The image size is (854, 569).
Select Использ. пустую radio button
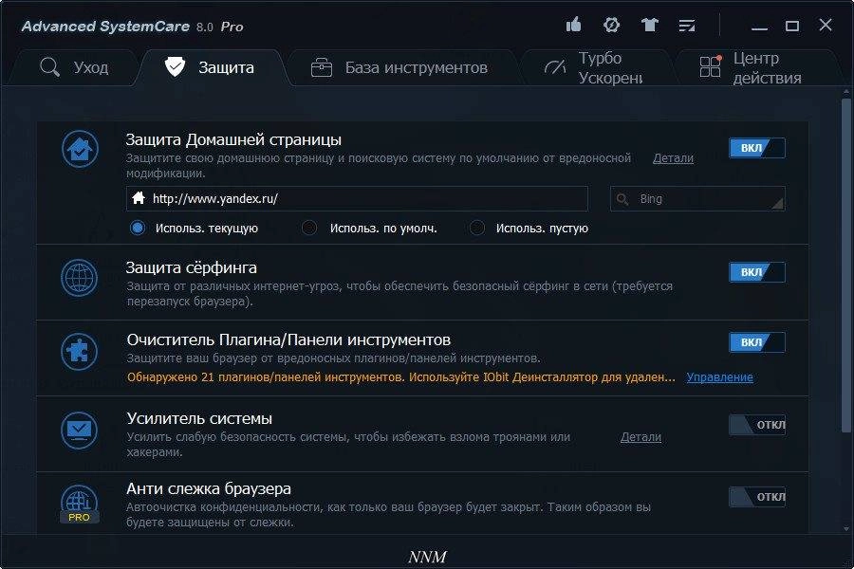click(x=477, y=228)
